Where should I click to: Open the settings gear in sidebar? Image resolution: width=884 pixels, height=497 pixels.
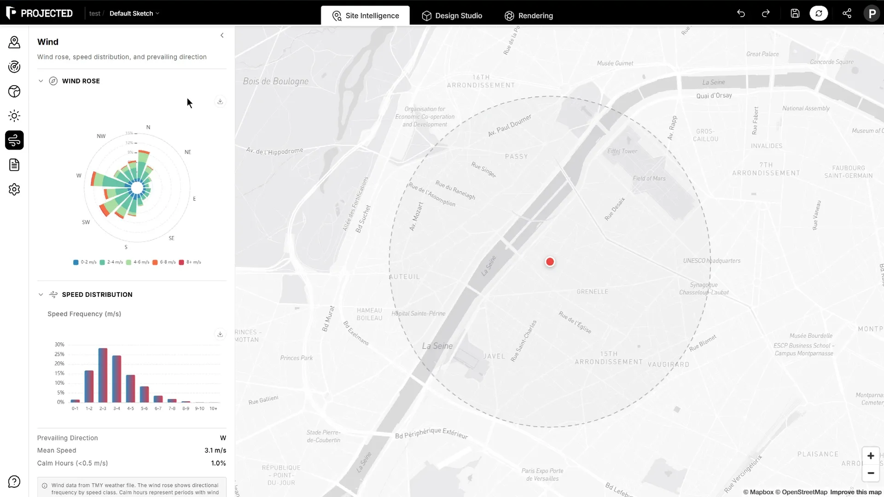(14, 189)
